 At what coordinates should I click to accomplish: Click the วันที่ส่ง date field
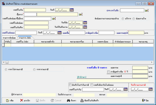click(76, 23)
